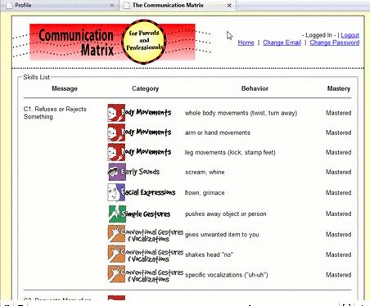Screen dimensions: 370x306
Task: Select scream, whine behavior text
Action: coord(205,172)
